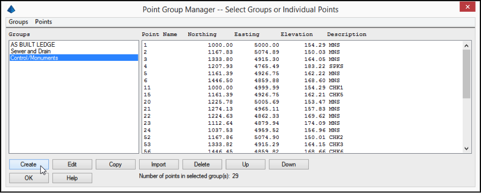
Task: Select the Sewer and Drain group
Action: point(74,51)
